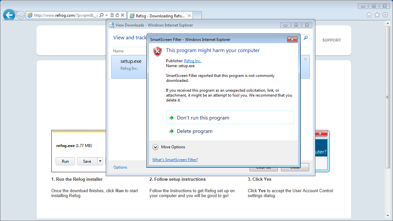Open a new blank tab
393x221 pixels.
(197, 15)
